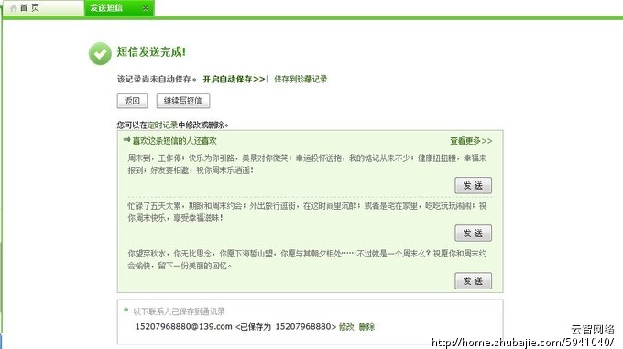Click the green bullet before 以下联系人已保存
623x349 pixels.
126,310
